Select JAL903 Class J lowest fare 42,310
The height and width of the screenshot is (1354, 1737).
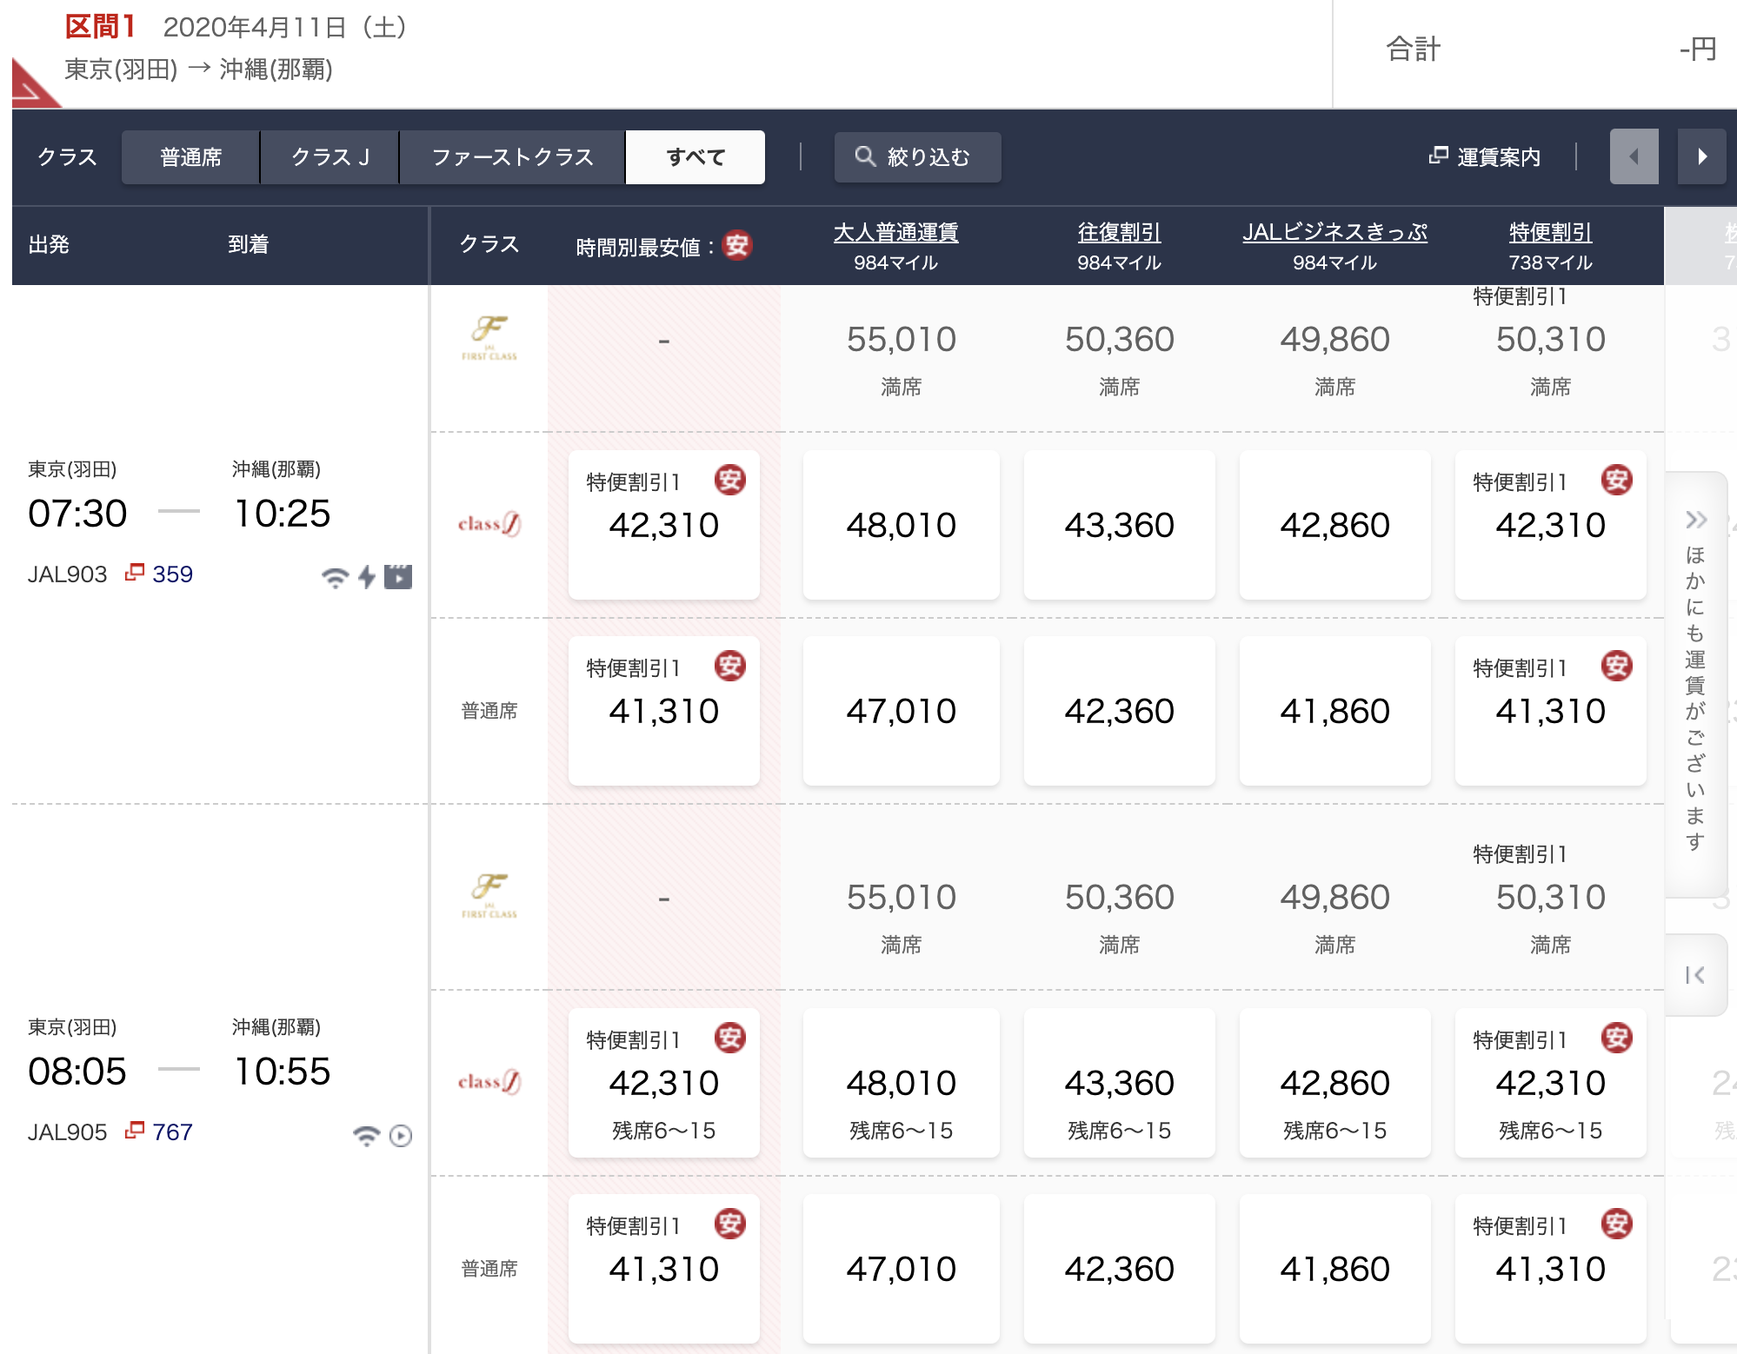click(664, 525)
